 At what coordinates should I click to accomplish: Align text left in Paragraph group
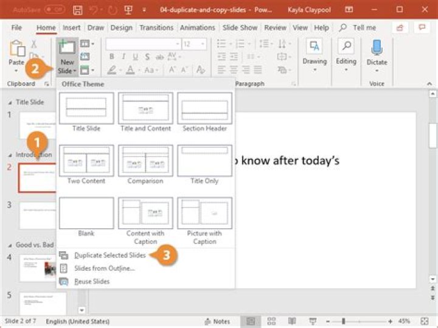click(x=221, y=69)
